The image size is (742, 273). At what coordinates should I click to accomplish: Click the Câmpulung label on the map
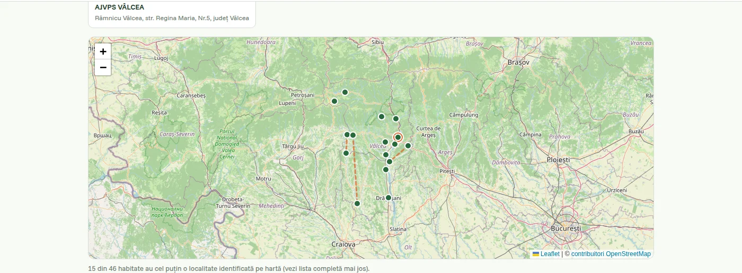tap(464, 115)
